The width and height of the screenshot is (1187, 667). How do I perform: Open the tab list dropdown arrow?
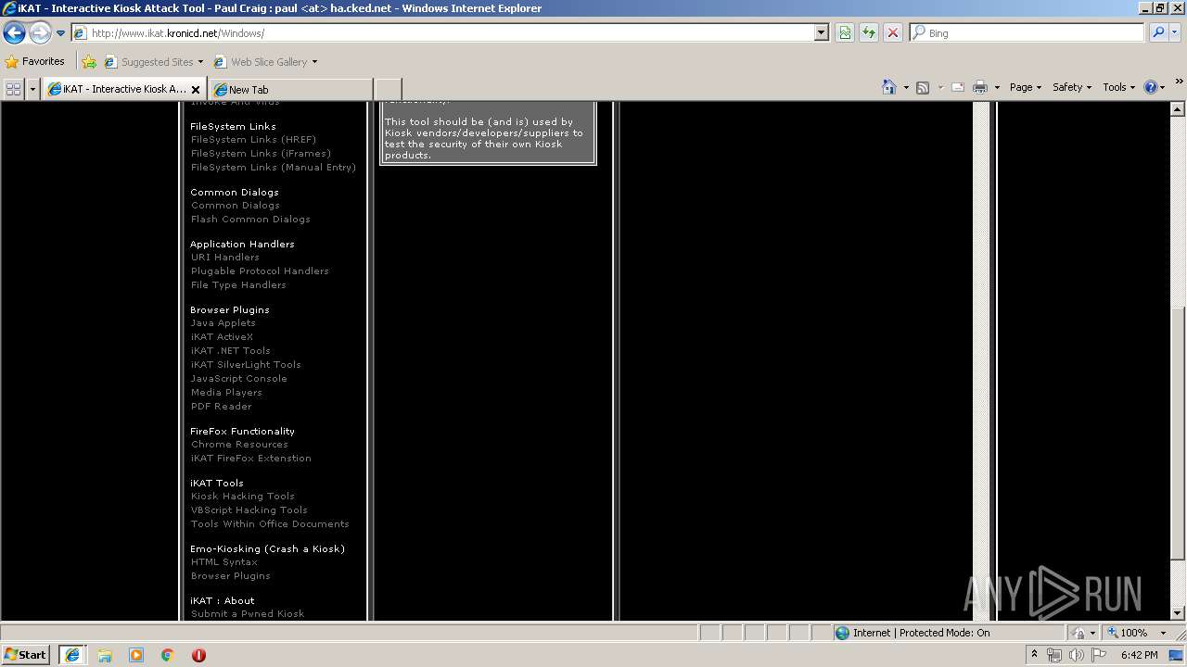33,89
